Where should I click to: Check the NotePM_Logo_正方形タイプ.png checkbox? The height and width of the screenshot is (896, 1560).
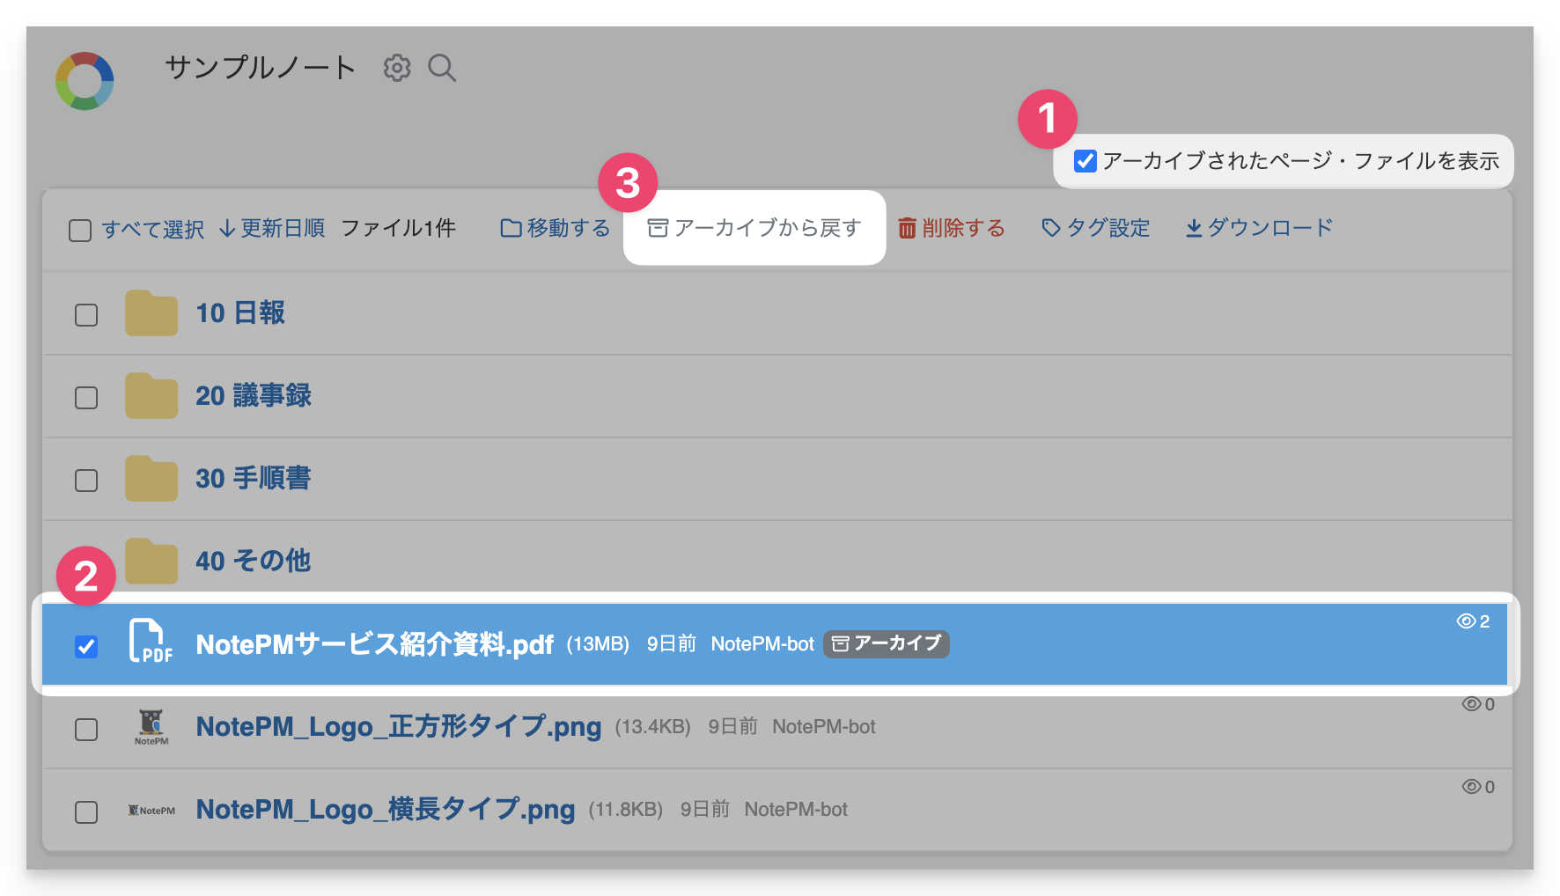click(86, 730)
